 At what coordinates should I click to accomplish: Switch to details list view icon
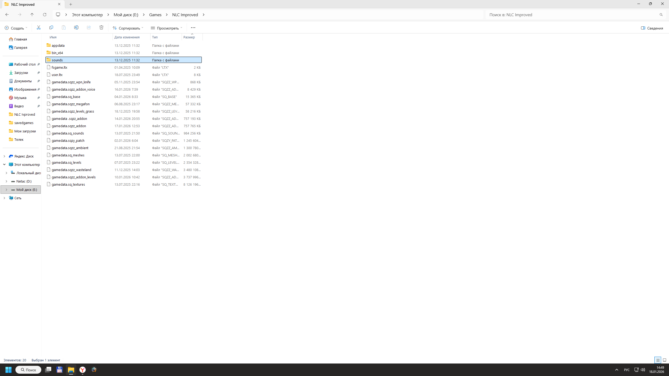(658, 360)
